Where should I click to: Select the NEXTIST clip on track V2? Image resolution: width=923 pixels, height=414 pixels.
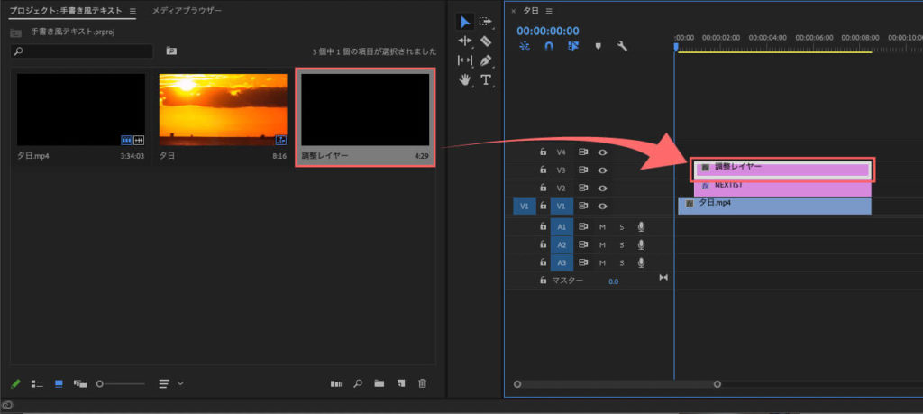click(x=783, y=188)
